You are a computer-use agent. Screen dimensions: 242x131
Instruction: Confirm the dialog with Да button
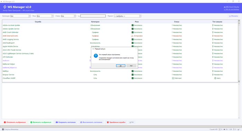coord(121,66)
